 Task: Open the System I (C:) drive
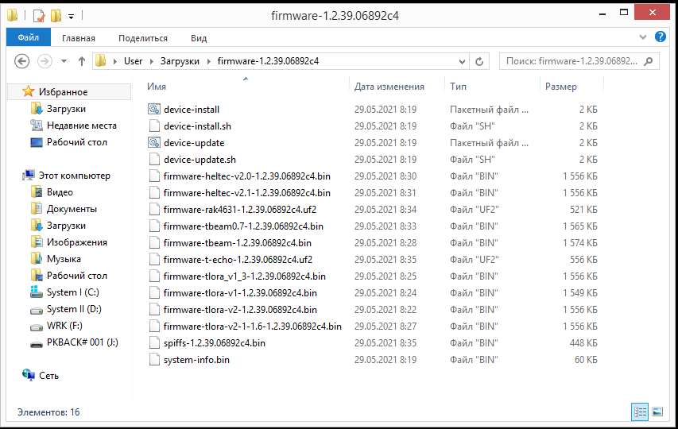pyautogui.click(x=72, y=292)
